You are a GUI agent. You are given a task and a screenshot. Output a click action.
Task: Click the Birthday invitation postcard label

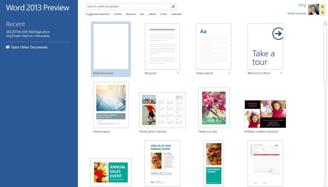coord(261,131)
